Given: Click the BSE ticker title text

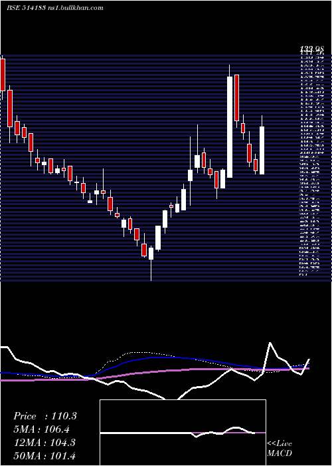Looking at the screenshot, I should (55, 8).
